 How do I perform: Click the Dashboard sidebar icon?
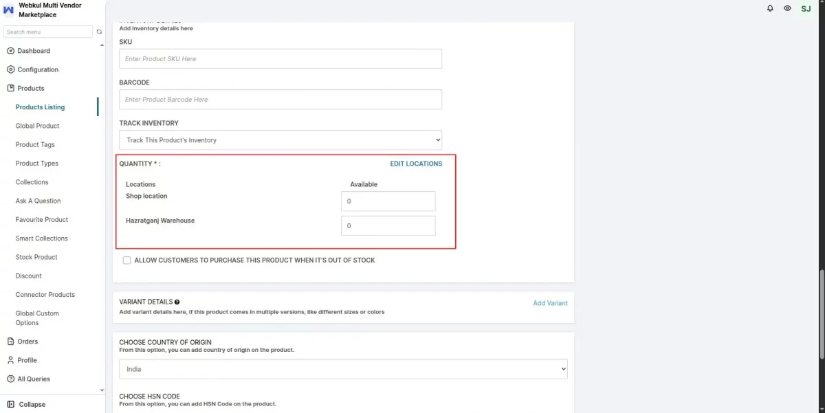(10, 51)
